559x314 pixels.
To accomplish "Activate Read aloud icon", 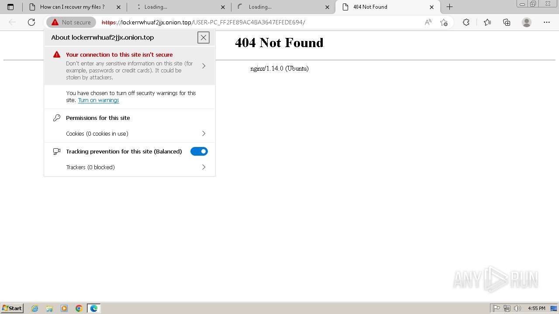I will pos(428,22).
